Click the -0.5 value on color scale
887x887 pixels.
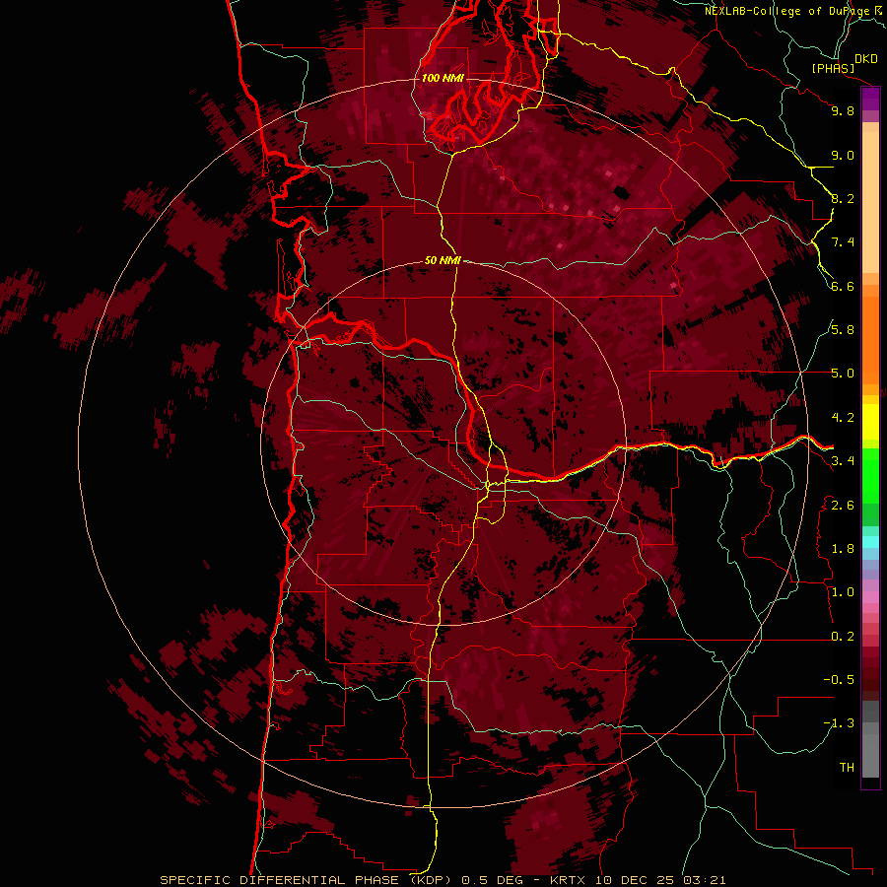click(839, 680)
